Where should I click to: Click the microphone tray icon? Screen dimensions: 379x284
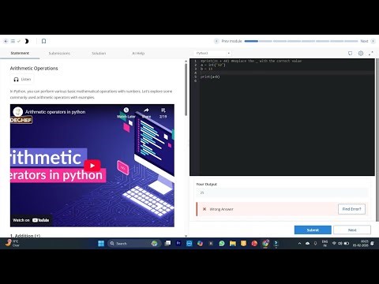coord(315,244)
